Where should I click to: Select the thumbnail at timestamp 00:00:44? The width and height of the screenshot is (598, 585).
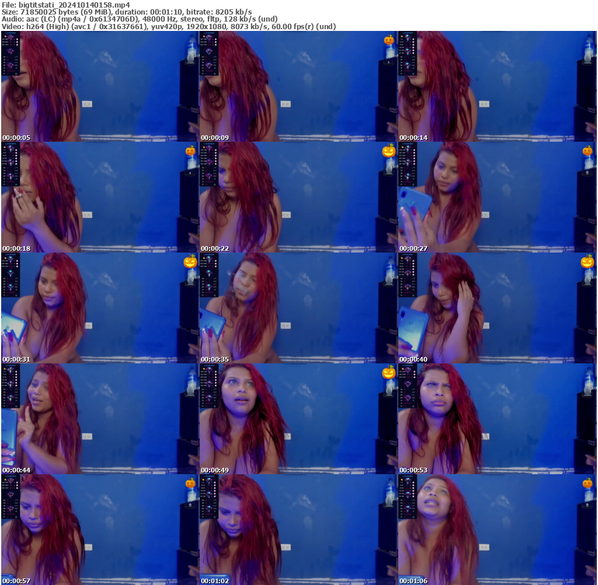click(100, 419)
